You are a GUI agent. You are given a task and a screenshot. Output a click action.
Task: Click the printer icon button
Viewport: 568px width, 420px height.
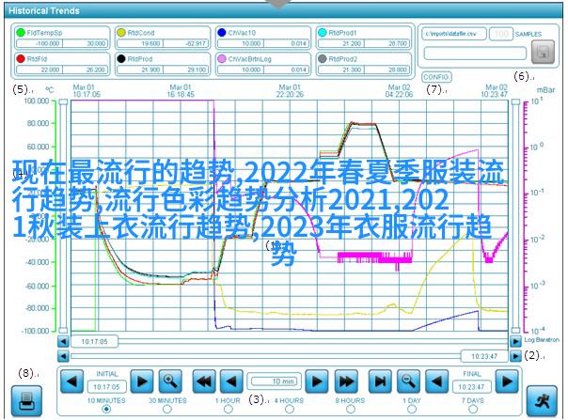click(x=26, y=401)
